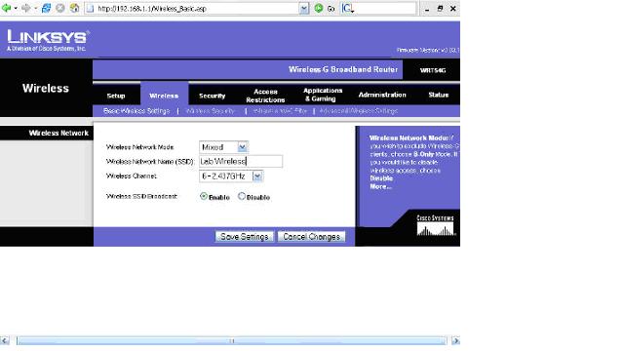Viewport: 624px width, 351px height.
Task: Open Wireless MAC Filter subtab
Action: point(280,111)
